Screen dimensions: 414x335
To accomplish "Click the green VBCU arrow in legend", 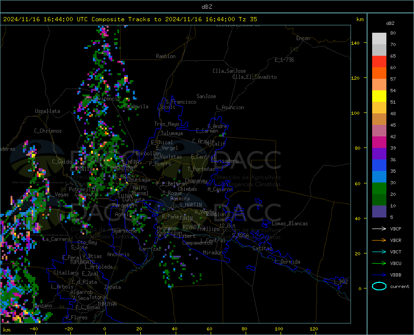I will [x=379, y=263].
